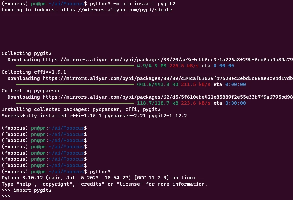Click 'Collecting cffi>=1.9.1' text
Screen dimensions: 293x200
click(x=34, y=72)
